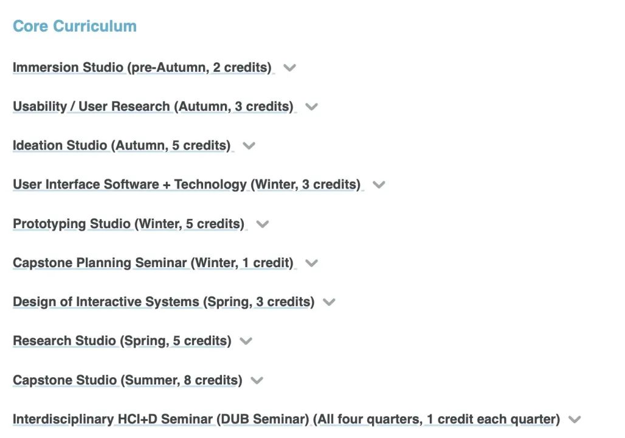Expand Ideation Studio chevron arrow
Image resolution: width=625 pixels, height=438 pixels.
coord(249,146)
